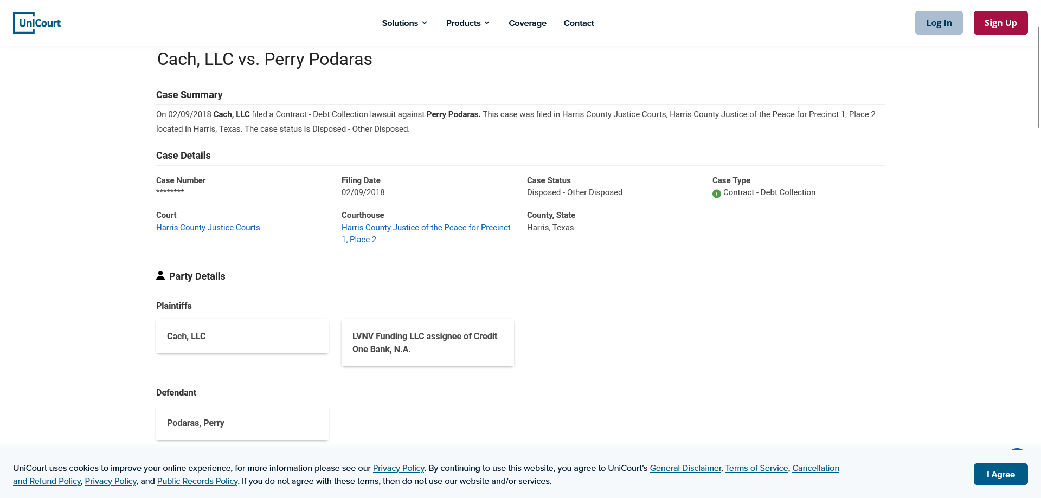
Task: Click the masked case number asterisks
Action: point(170,192)
